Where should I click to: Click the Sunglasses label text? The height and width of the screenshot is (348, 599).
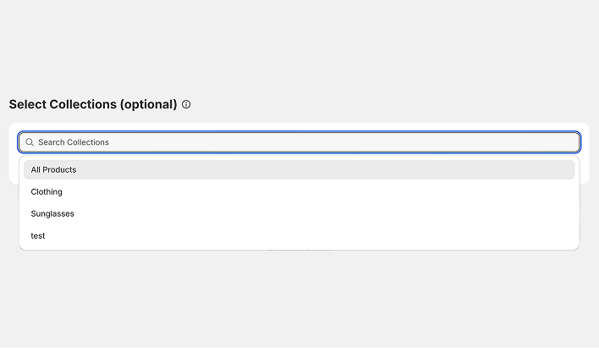[x=52, y=213]
